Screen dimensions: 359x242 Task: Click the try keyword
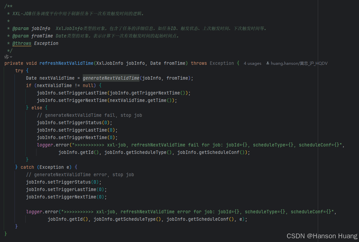19,71
